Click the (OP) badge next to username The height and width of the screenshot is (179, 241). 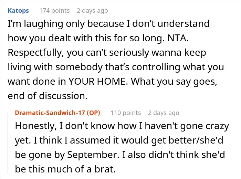(93, 113)
